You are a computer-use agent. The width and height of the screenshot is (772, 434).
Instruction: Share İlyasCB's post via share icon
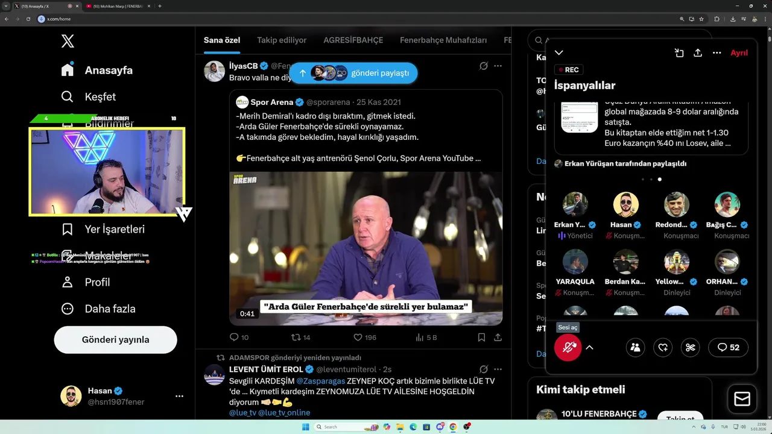tap(498, 338)
